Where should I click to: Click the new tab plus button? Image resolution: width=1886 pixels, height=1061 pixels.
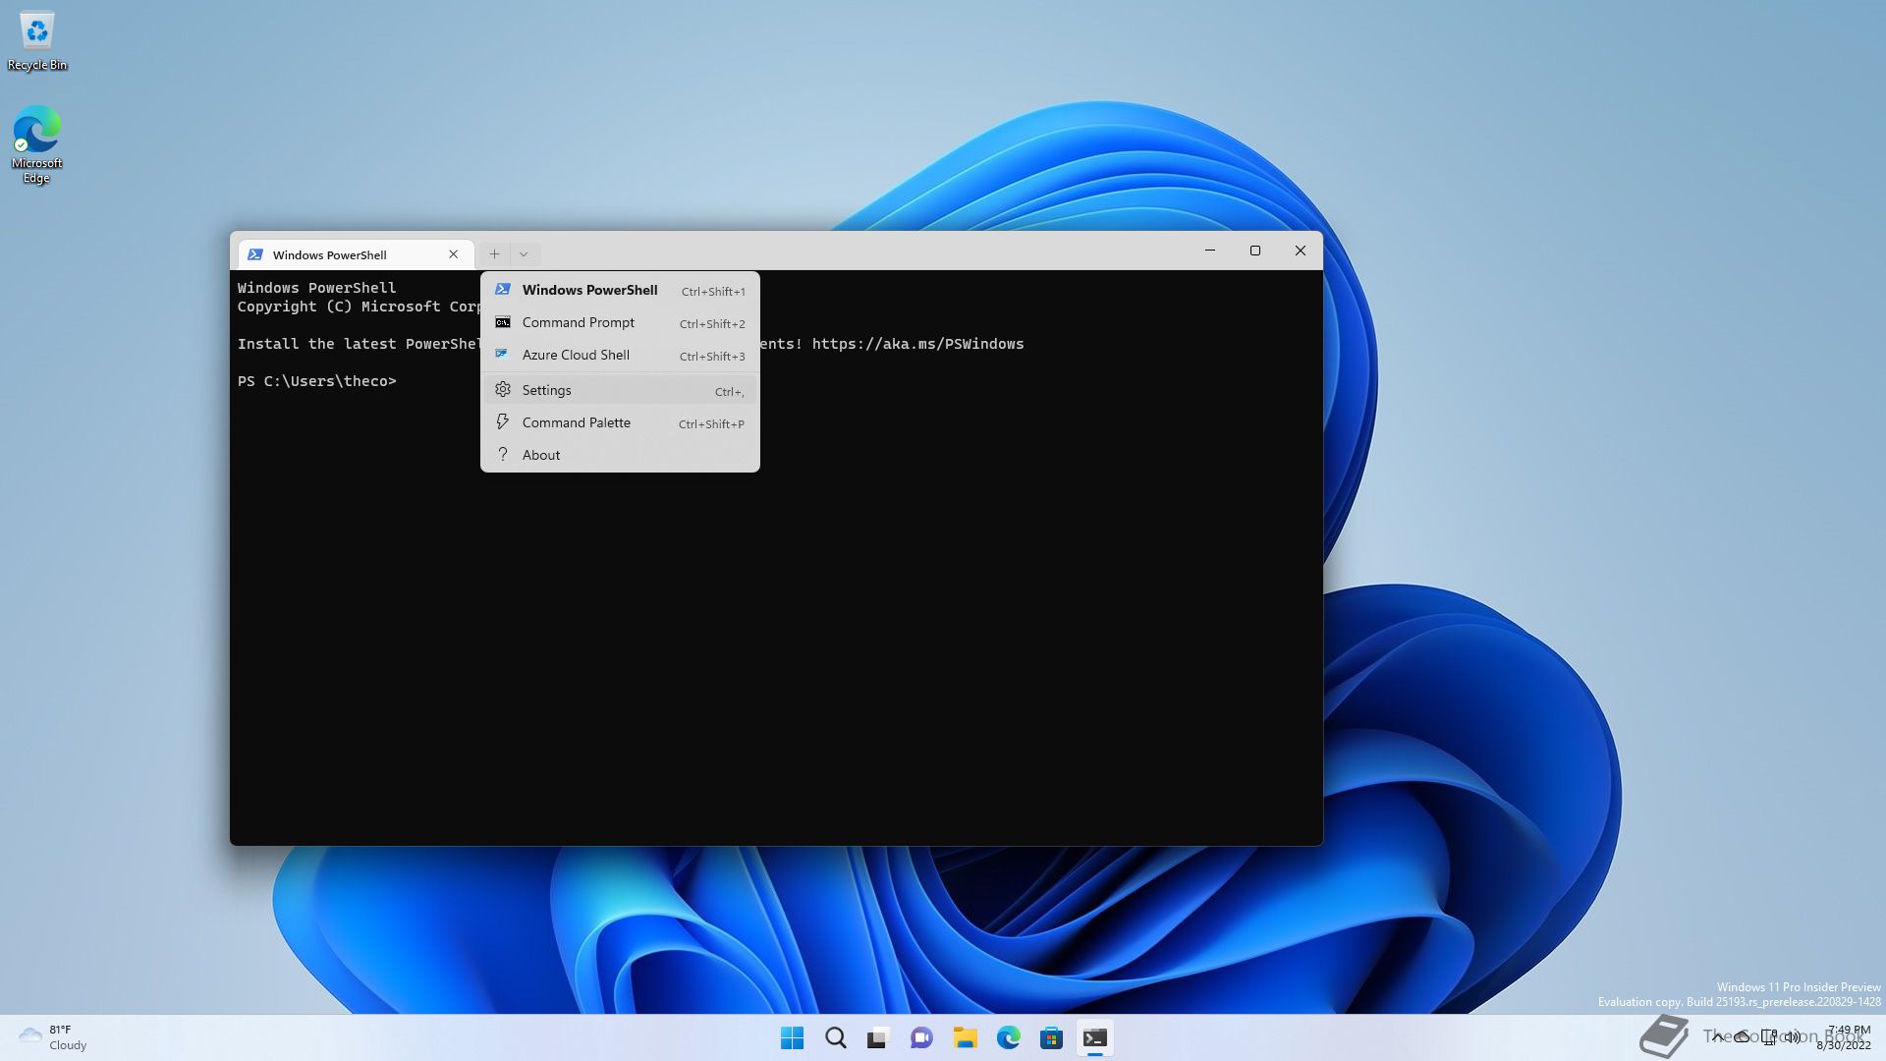[x=494, y=254]
